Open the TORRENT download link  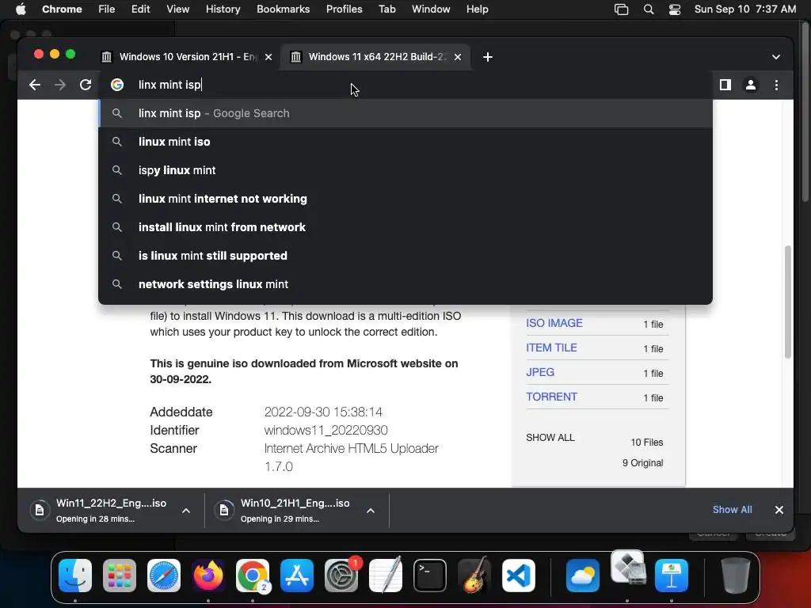coord(551,397)
